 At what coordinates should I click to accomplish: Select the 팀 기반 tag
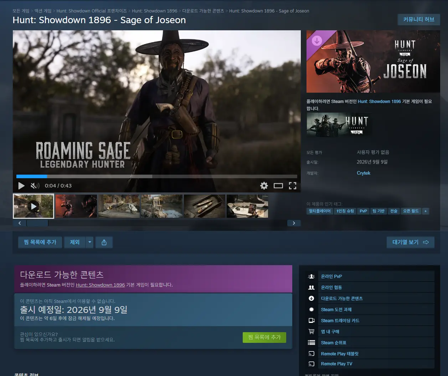pos(379,211)
